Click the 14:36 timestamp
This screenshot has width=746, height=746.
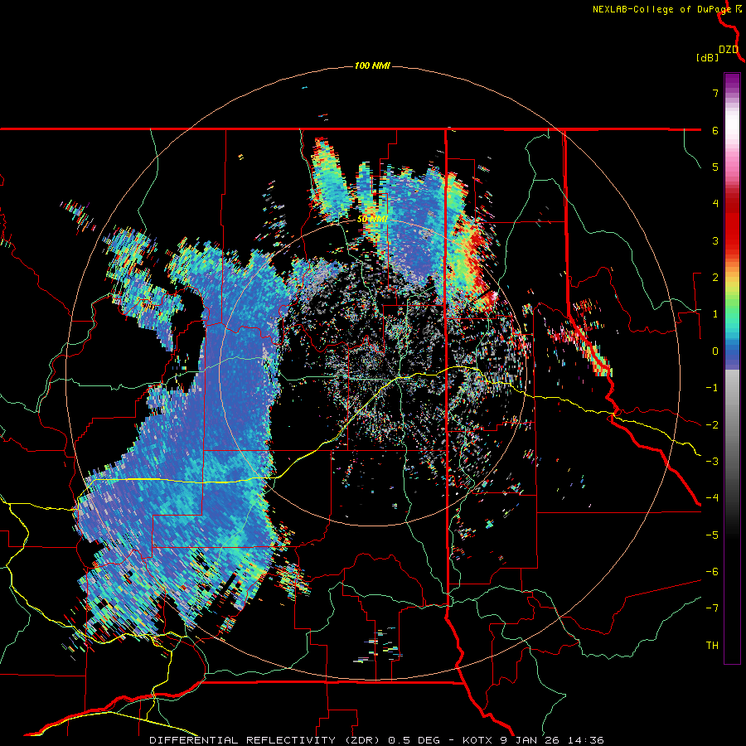click(584, 740)
